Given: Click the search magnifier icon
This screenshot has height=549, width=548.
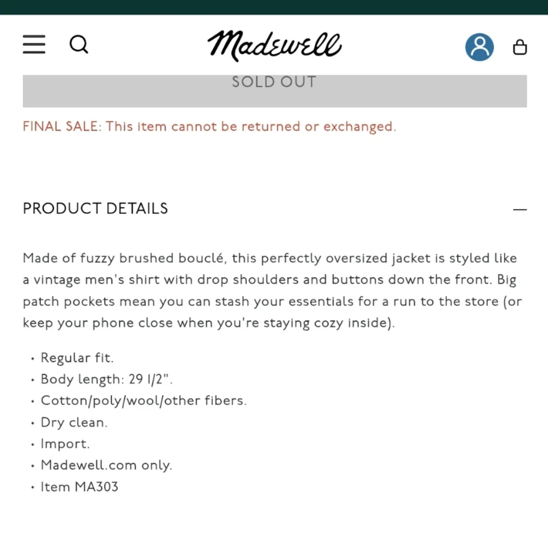Looking at the screenshot, I should 79,44.
